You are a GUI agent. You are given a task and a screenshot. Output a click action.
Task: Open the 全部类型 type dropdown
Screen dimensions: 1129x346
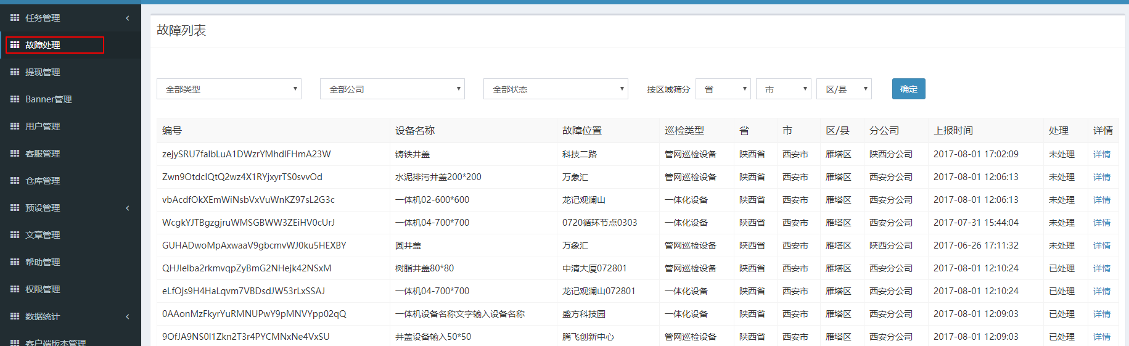point(229,89)
